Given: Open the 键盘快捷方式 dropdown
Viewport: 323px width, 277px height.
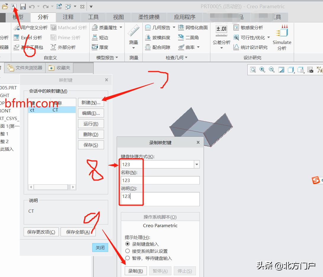Looking at the screenshot, I should coord(197,164).
